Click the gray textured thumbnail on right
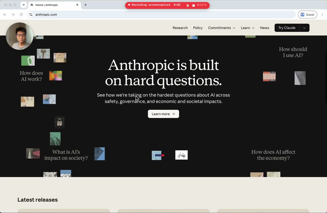 [300, 78]
